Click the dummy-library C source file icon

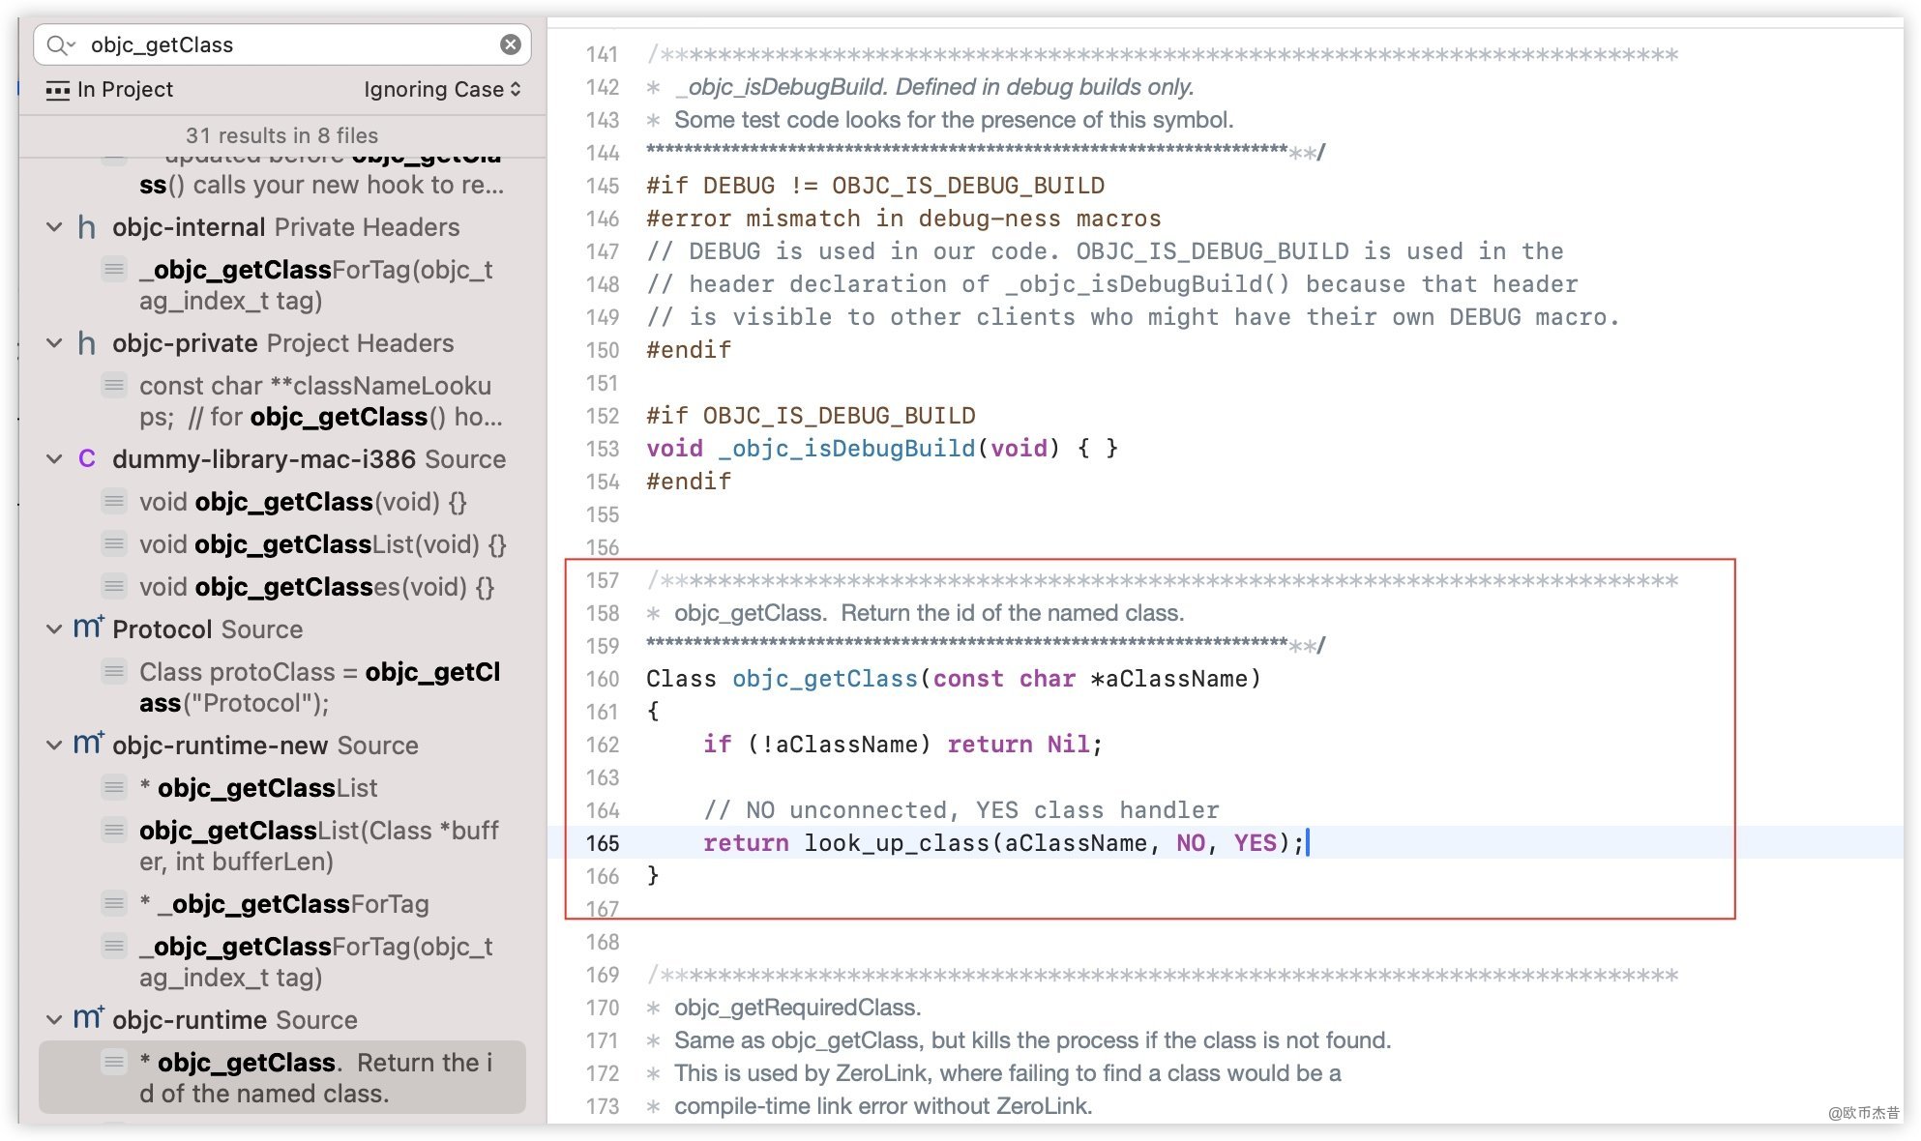[87, 459]
